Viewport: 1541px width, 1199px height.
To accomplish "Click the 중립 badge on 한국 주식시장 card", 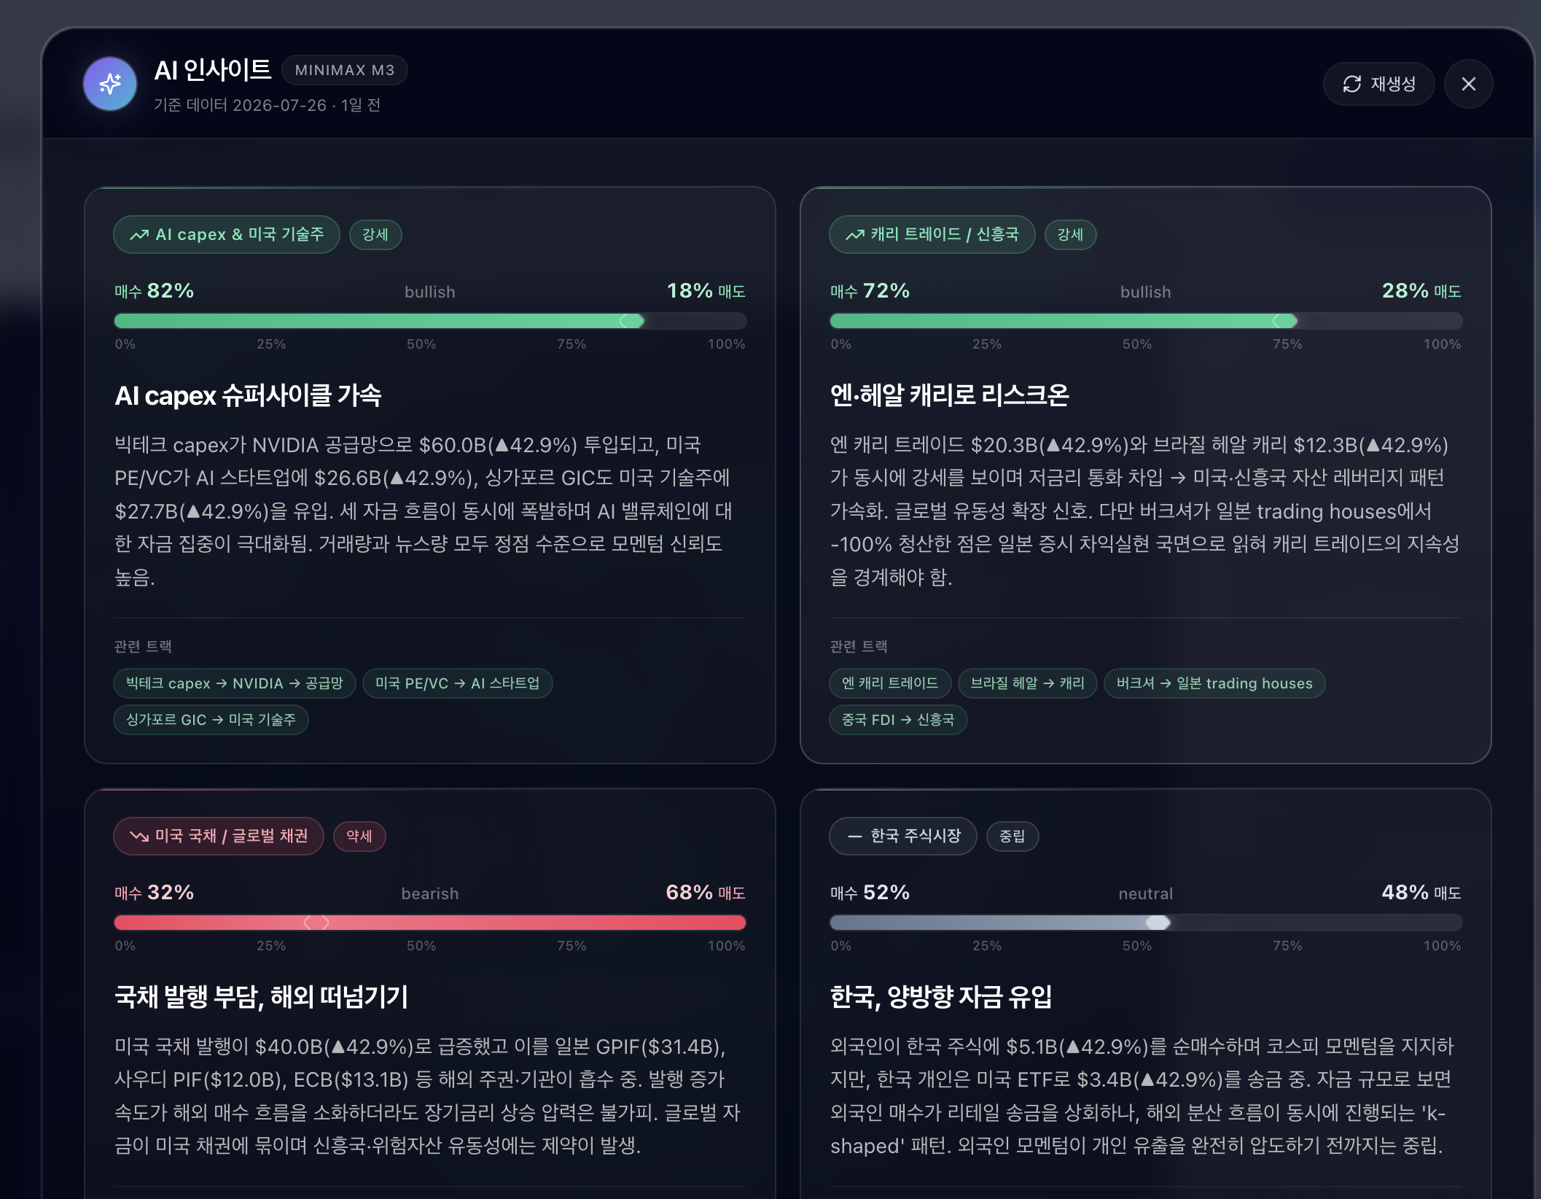I will (x=1012, y=836).
